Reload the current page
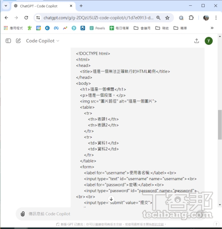 click(x=26, y=18)
